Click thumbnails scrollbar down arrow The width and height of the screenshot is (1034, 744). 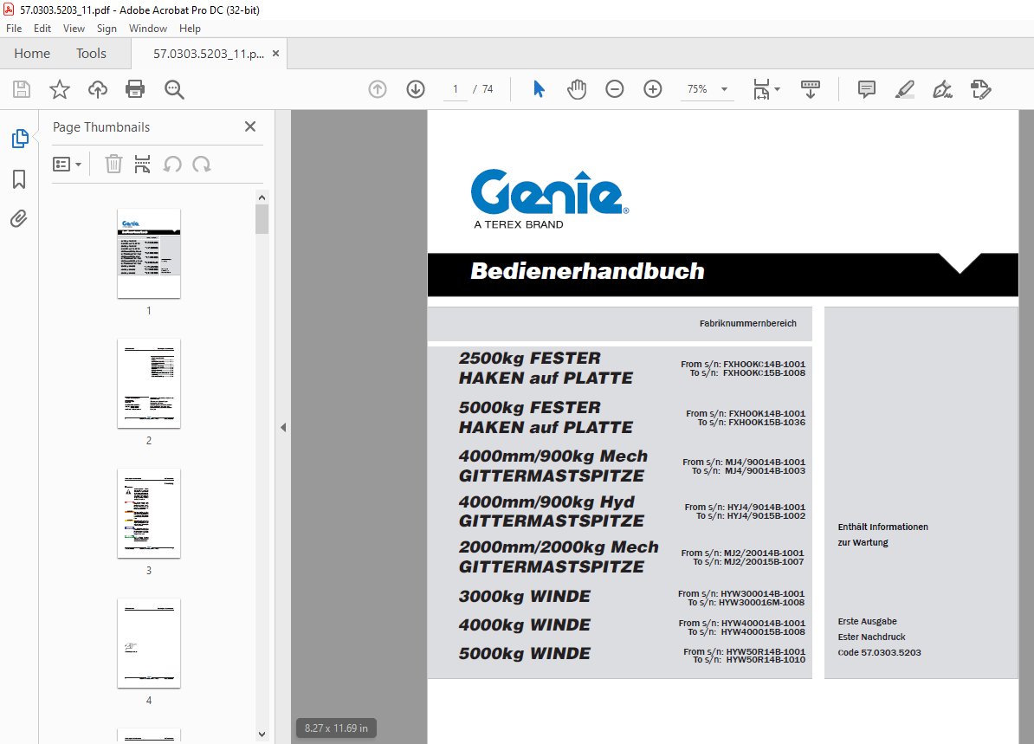262,734
